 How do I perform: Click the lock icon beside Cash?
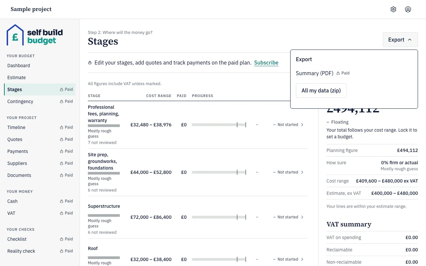[62, 201]
